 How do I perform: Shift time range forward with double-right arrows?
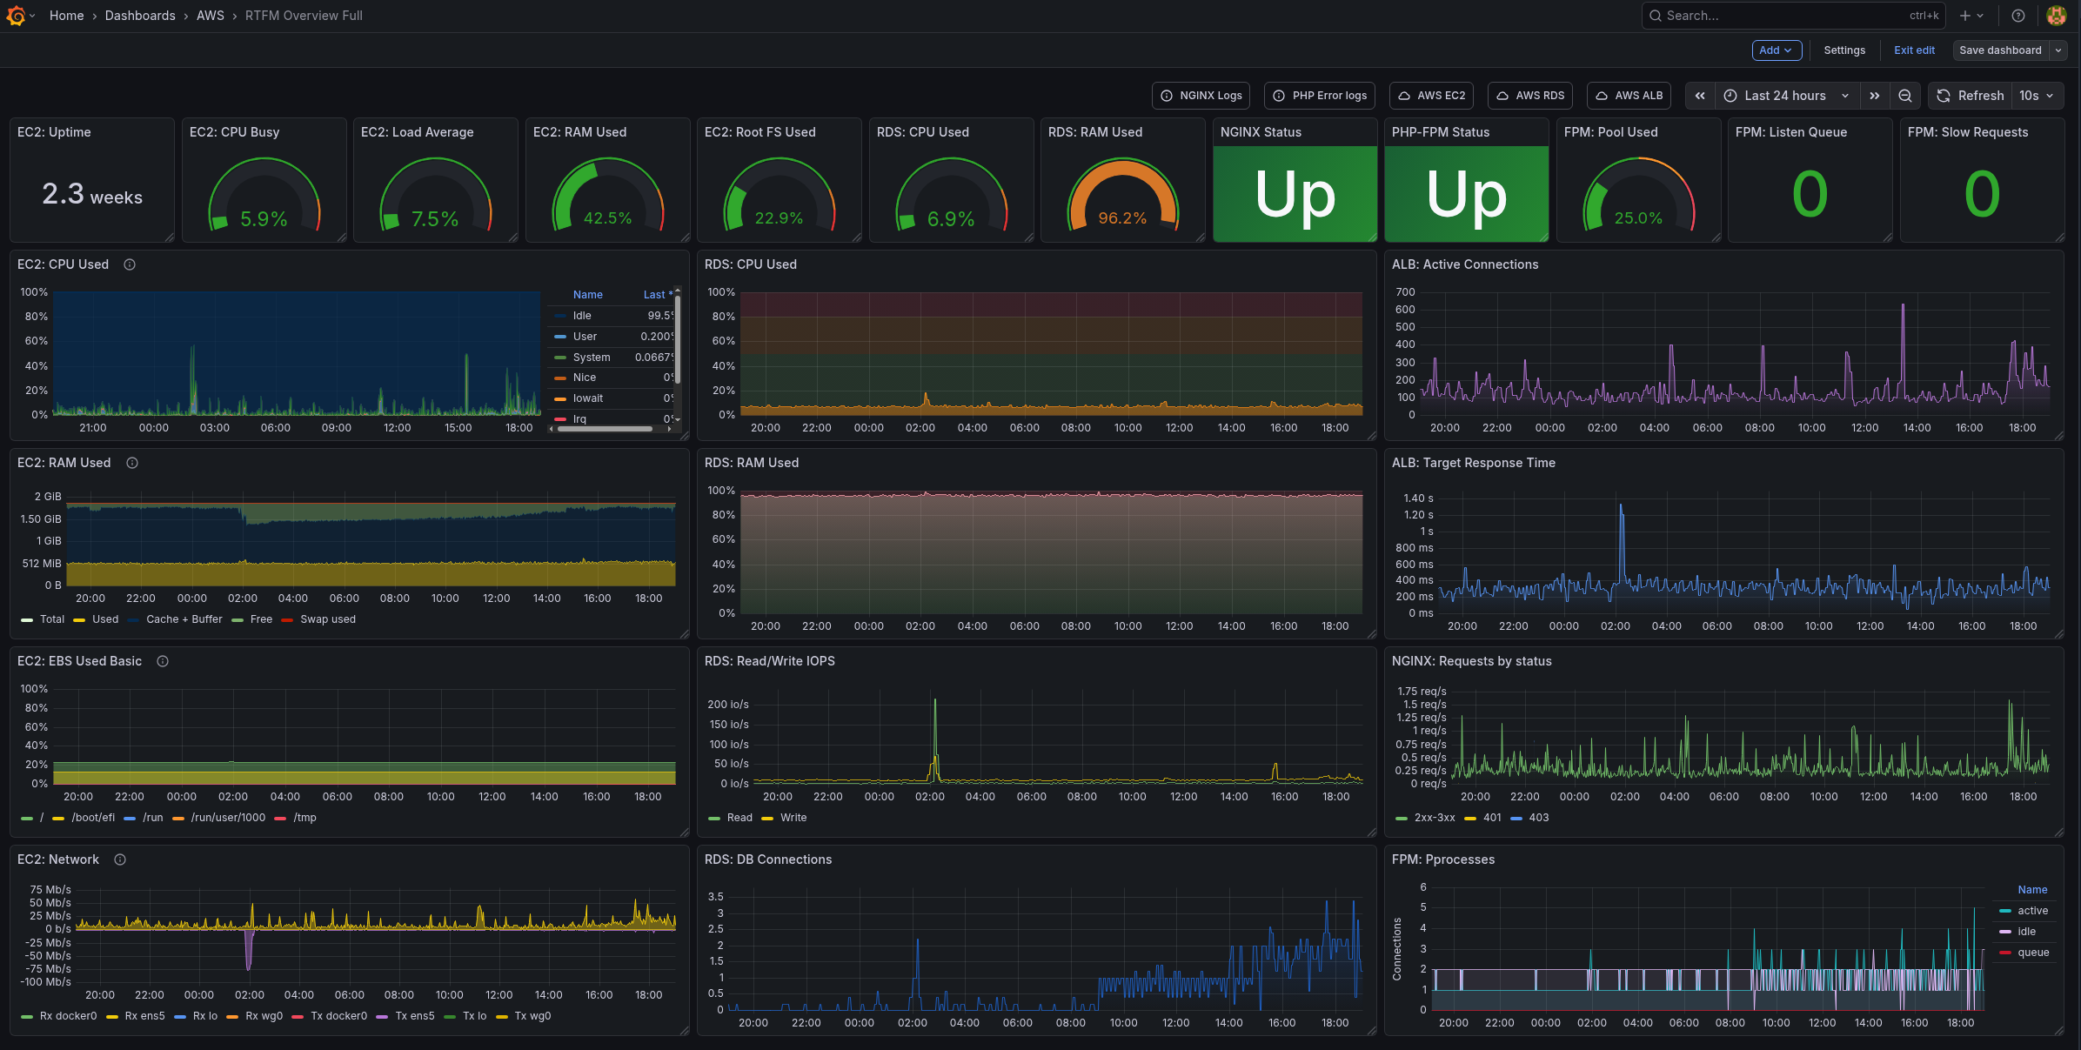(x=1874, y=96)
